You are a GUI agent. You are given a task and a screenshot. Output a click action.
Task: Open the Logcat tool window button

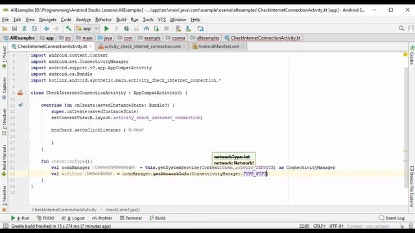tap(73, 218)
